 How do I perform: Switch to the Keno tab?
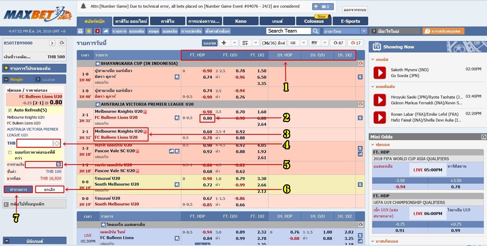[x=241, y=21]
